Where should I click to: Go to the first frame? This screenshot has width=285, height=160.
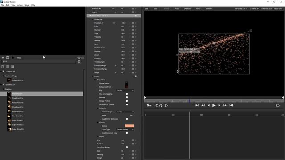[x=197, y=105]
